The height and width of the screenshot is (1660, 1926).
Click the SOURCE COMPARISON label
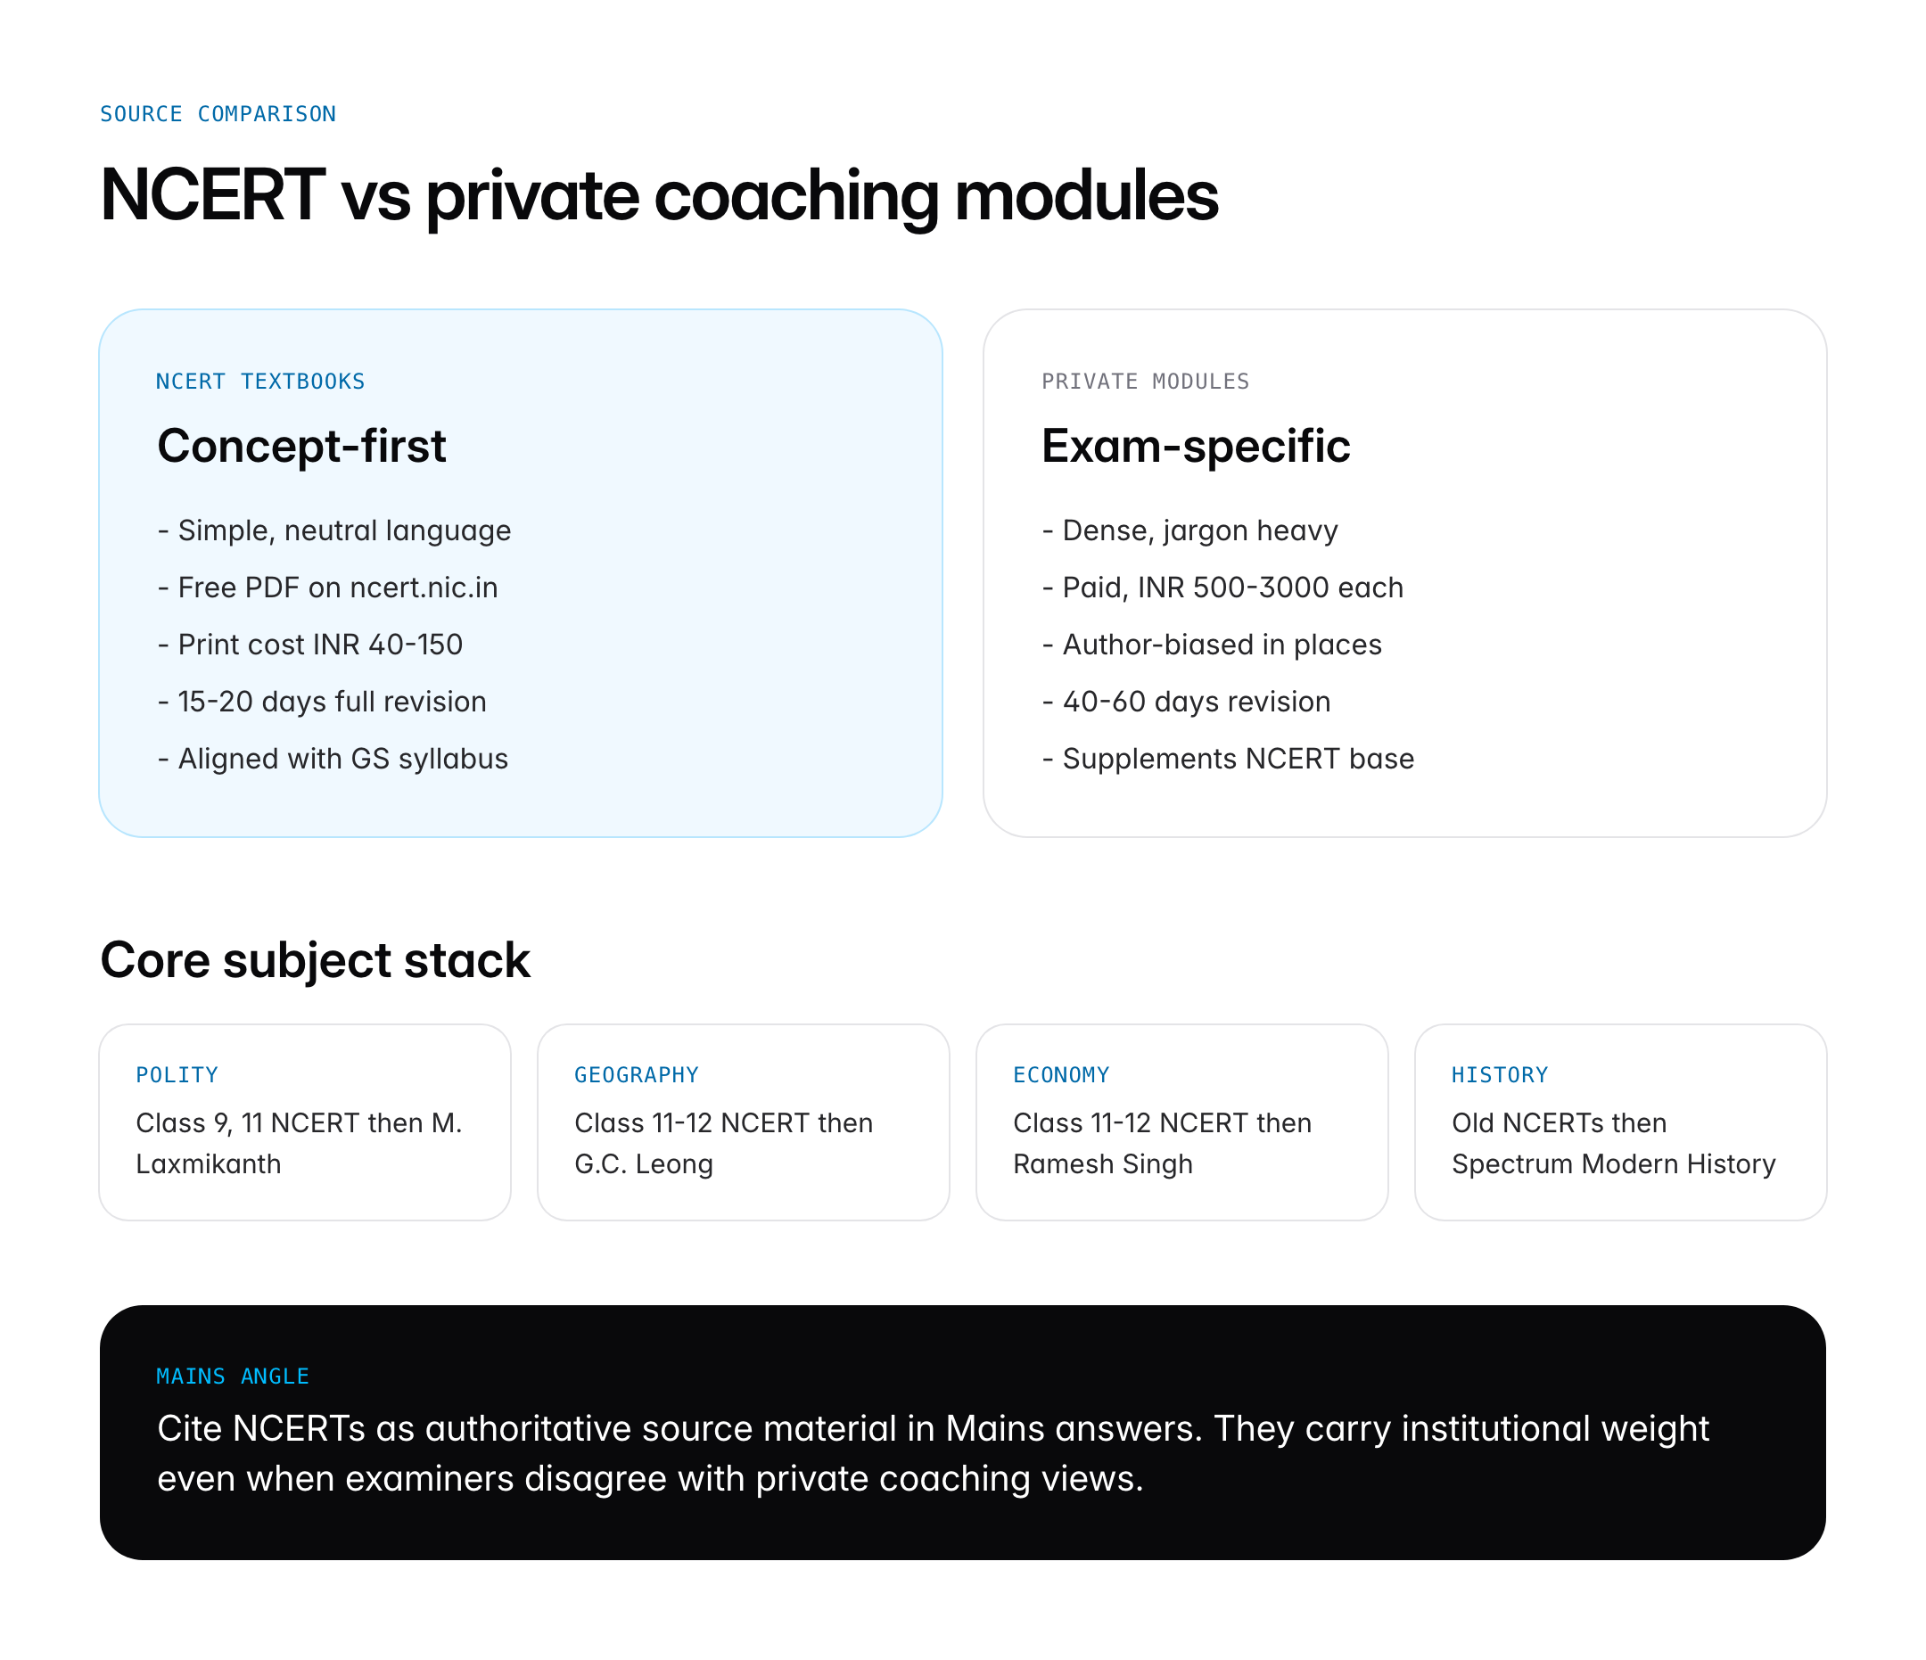(x=218, y=113)
